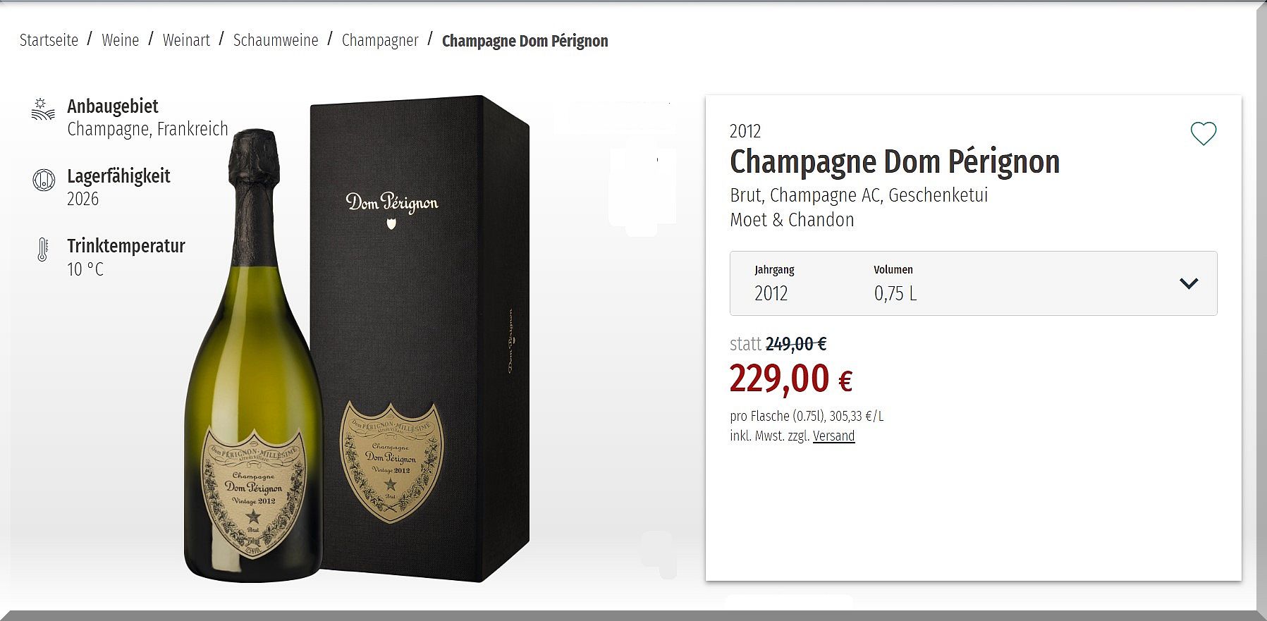Click the Champagne Dom Pérignon product title
1267x621 pixels.
tap(895, 161)
